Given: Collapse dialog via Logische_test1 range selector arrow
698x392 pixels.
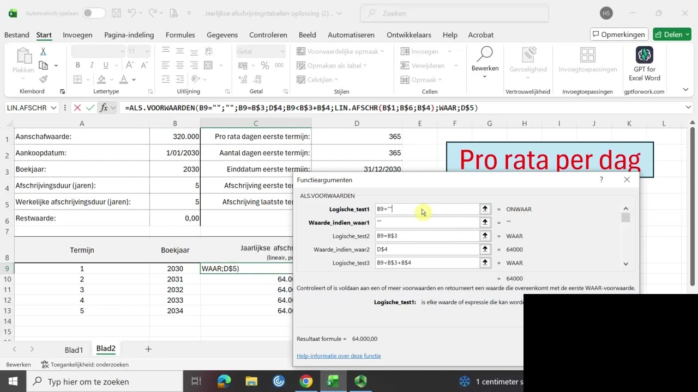Looking at the screenshot, I should pyautogui.click(x=485, y=209).
